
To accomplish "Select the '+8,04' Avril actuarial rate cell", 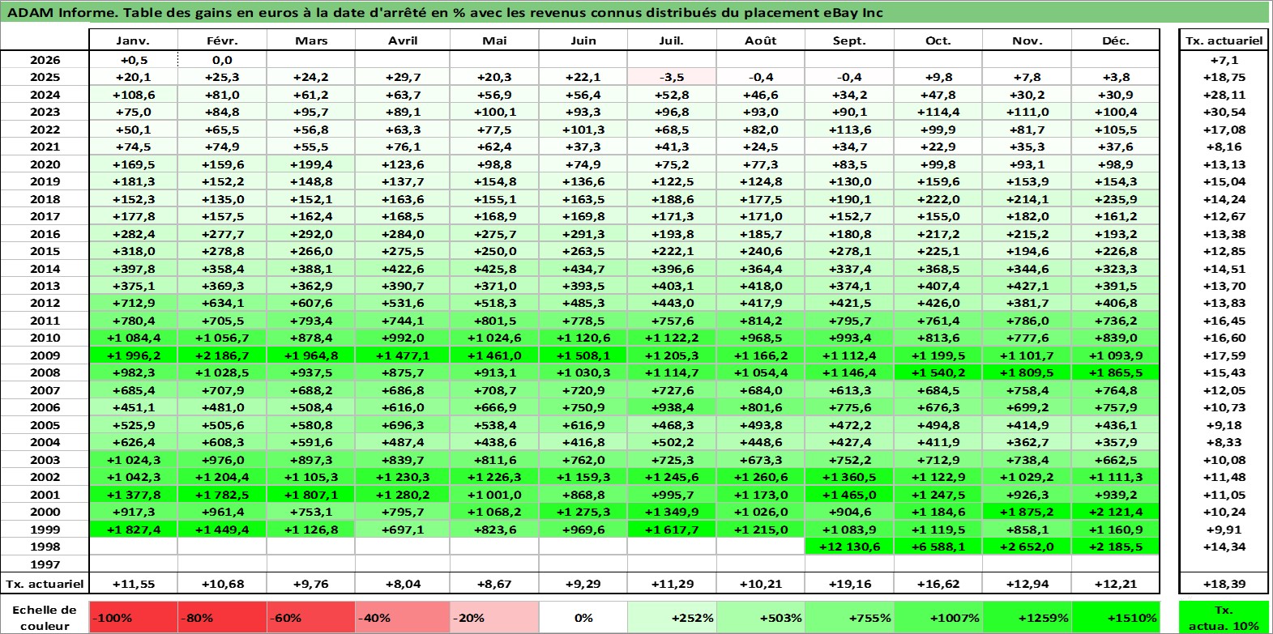I will tap(403, 584).
